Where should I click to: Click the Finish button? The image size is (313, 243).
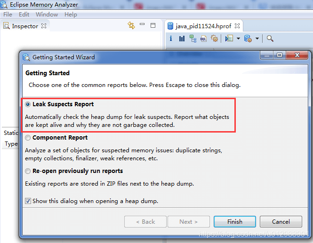[235, 222]
